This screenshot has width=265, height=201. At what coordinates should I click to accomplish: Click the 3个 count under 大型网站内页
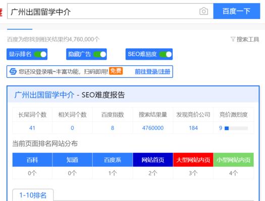(193, 173)
